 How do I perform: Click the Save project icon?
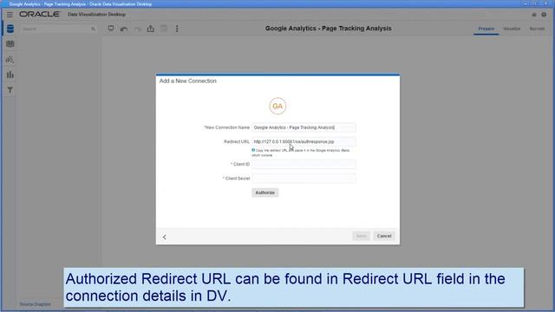tap(164, 29)
